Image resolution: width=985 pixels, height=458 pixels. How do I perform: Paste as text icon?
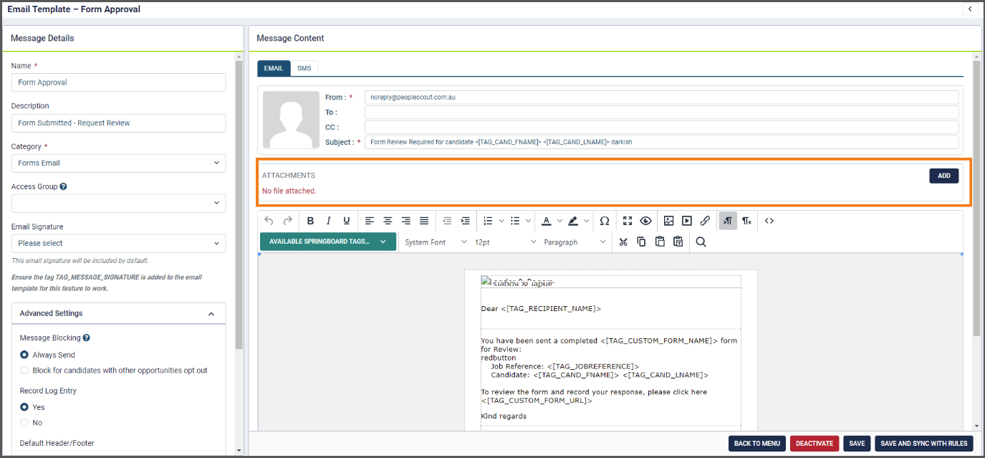point(678,242)
